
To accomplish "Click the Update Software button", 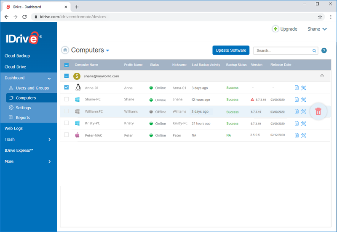I will [231, 50].
